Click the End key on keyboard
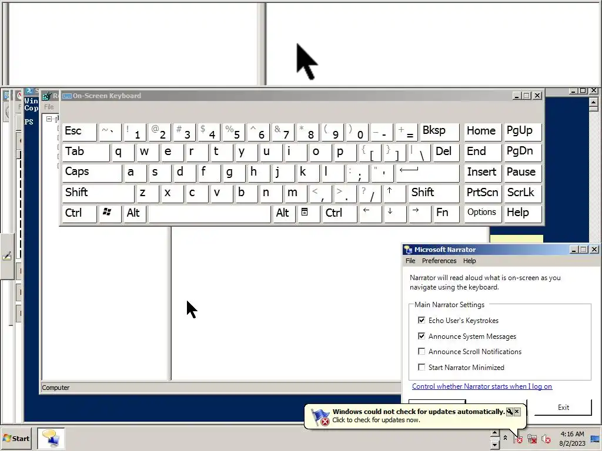 (483, 152)
